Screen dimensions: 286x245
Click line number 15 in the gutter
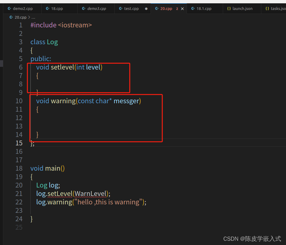click(19, 143)
